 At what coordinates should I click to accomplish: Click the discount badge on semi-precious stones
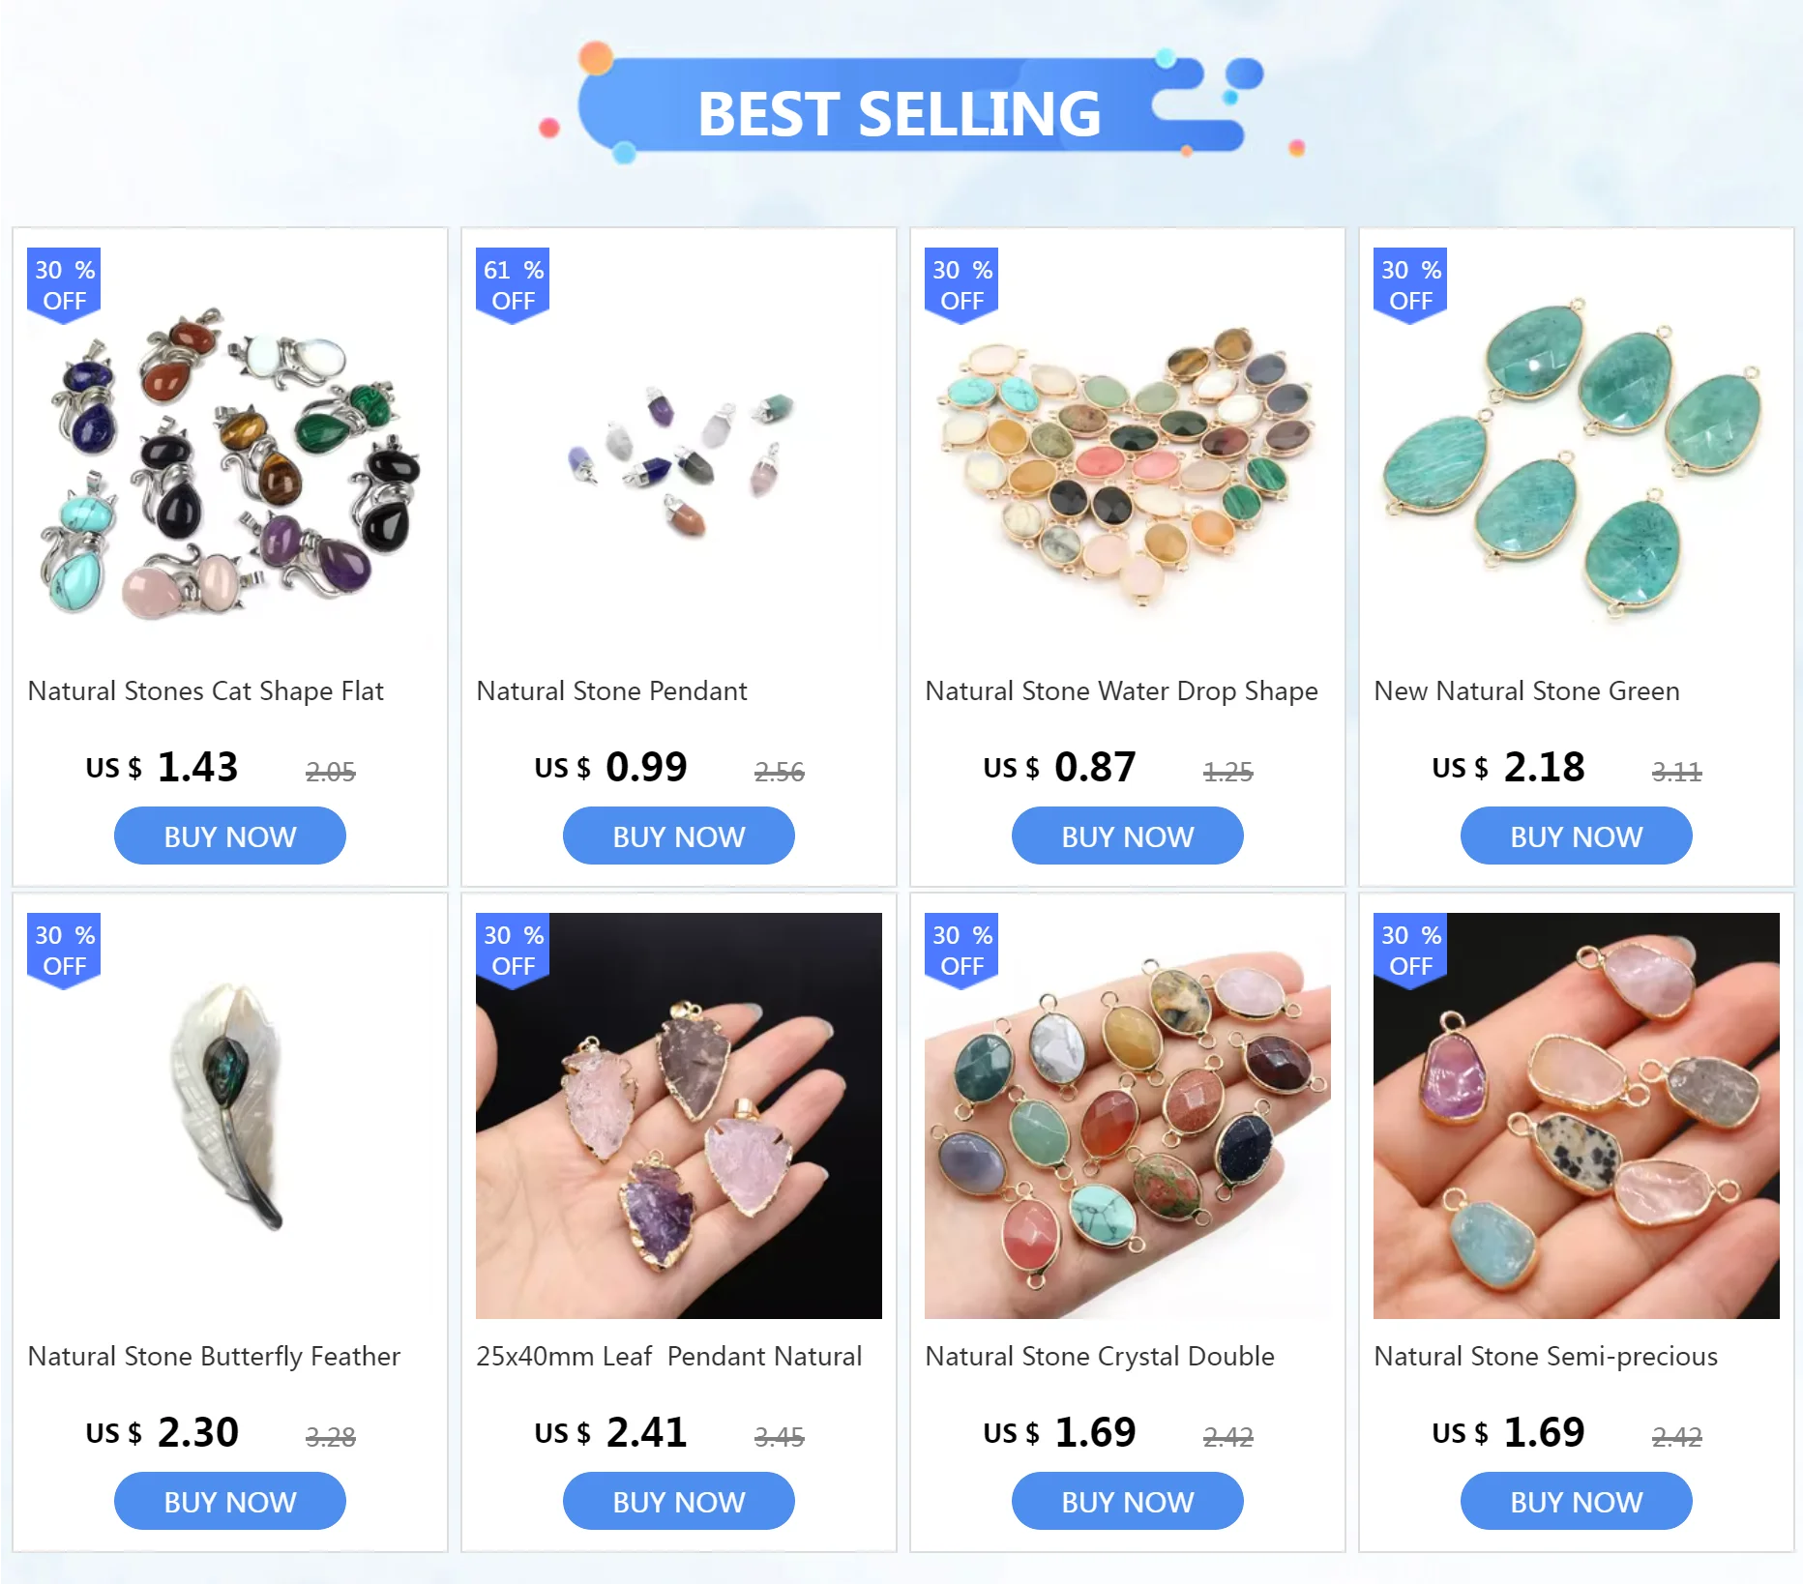point(1410,950)
